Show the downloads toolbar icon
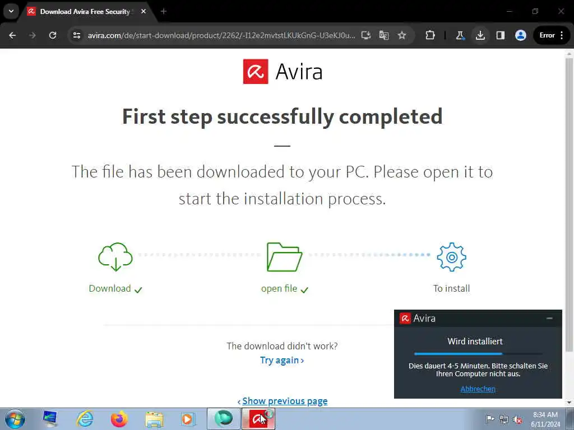Screen dimensions: 574x430 [x=480, y=35]
